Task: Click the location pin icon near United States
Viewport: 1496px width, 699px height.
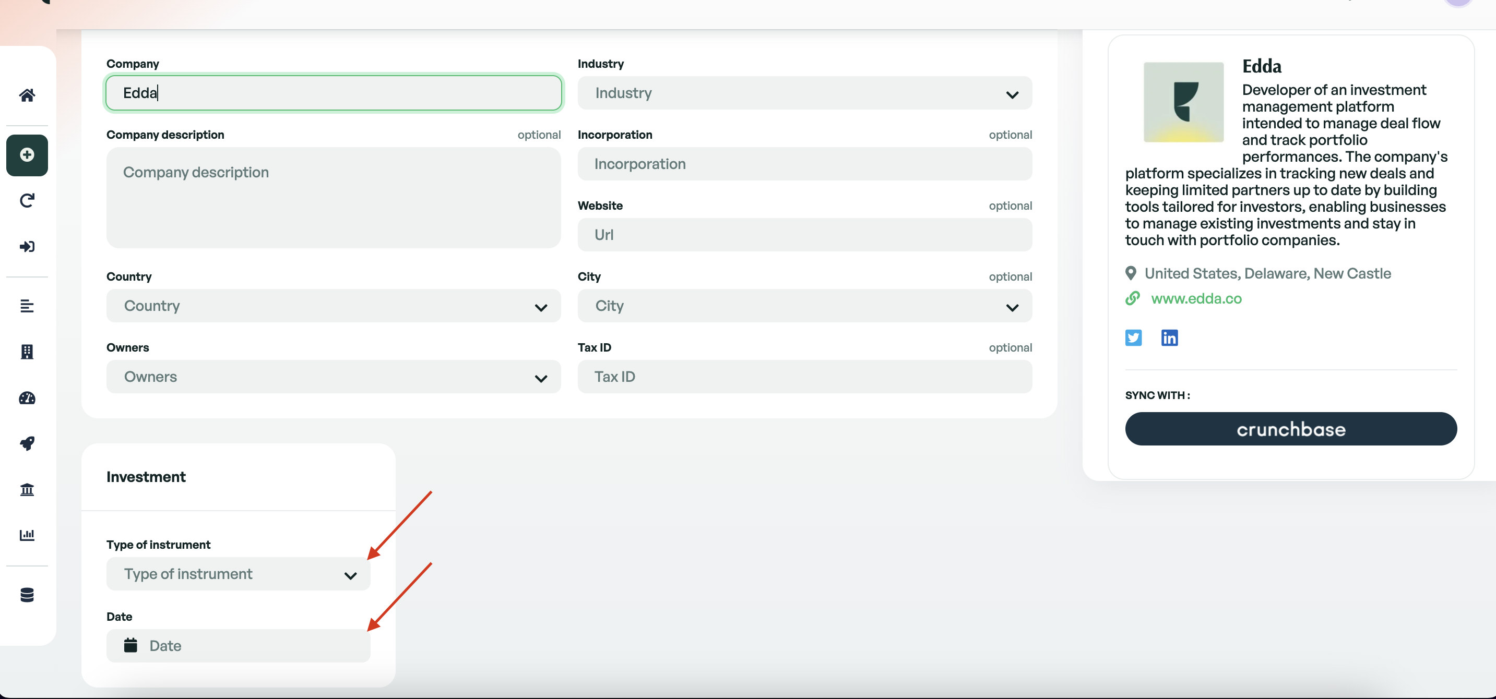Action: click(x=1130, y=273)
